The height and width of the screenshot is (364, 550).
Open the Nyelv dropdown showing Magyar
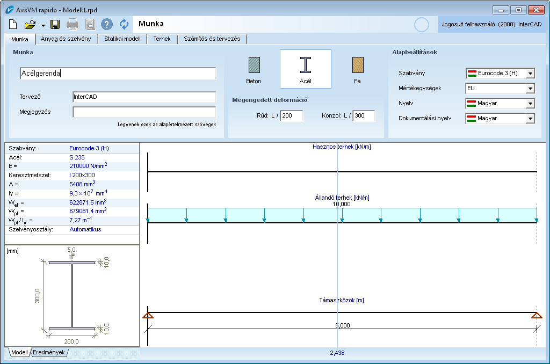[500, 104]
